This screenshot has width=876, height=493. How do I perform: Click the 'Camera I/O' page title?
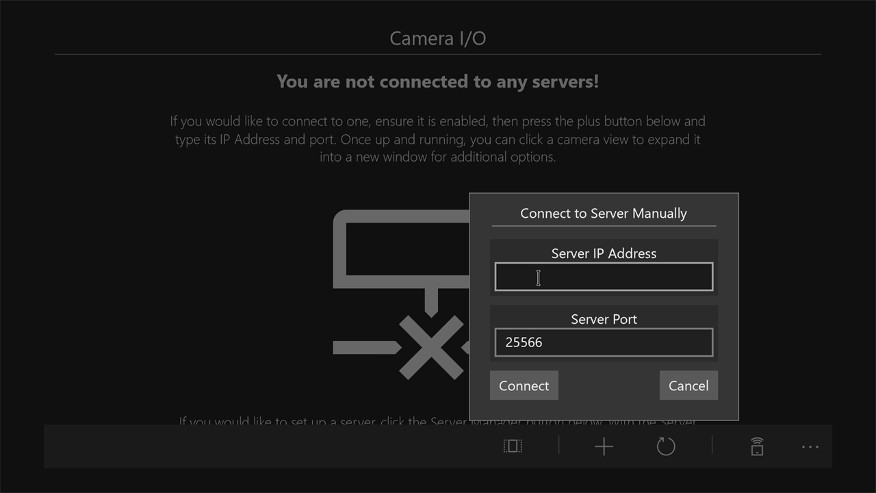[x=438, y=38]
